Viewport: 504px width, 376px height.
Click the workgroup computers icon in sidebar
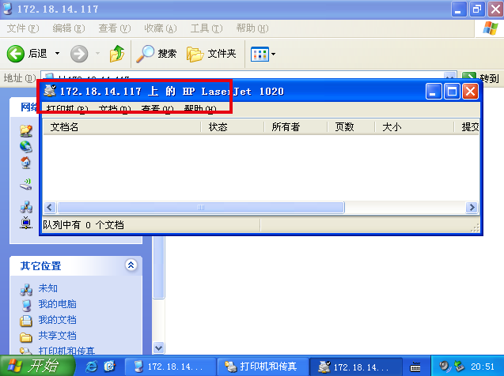26,207
